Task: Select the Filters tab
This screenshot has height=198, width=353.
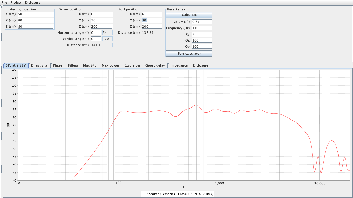Action: pos(73,65)
